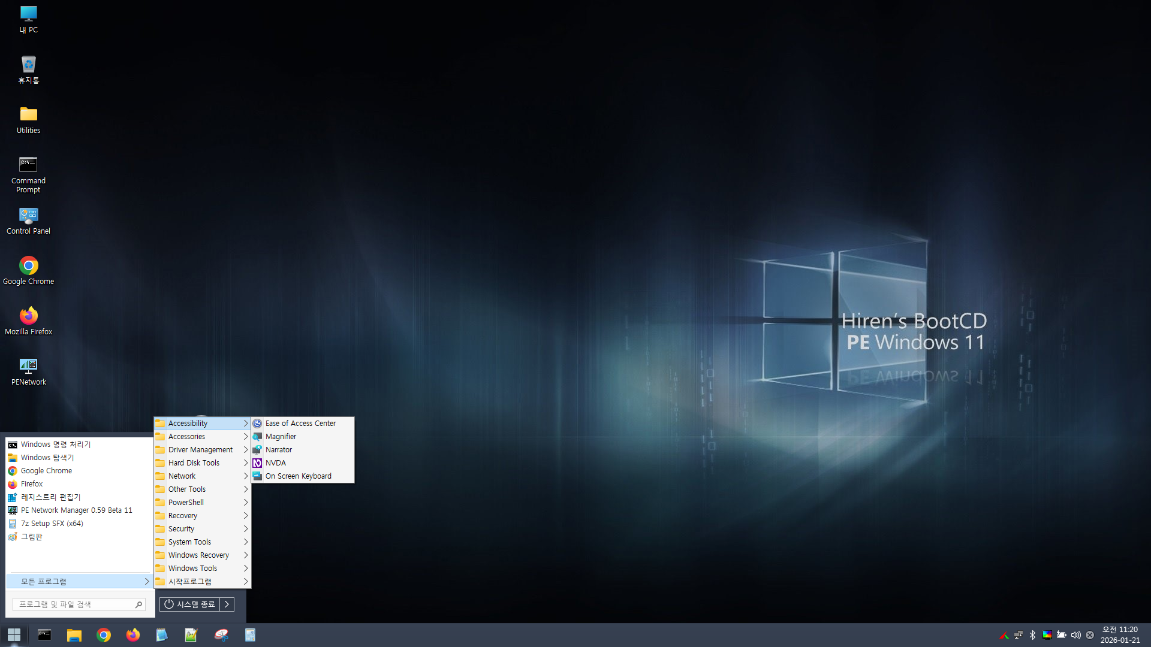Open On Screen Keyboard entry
Viewport: 1151px width, 647px height.
click(298, 476)
